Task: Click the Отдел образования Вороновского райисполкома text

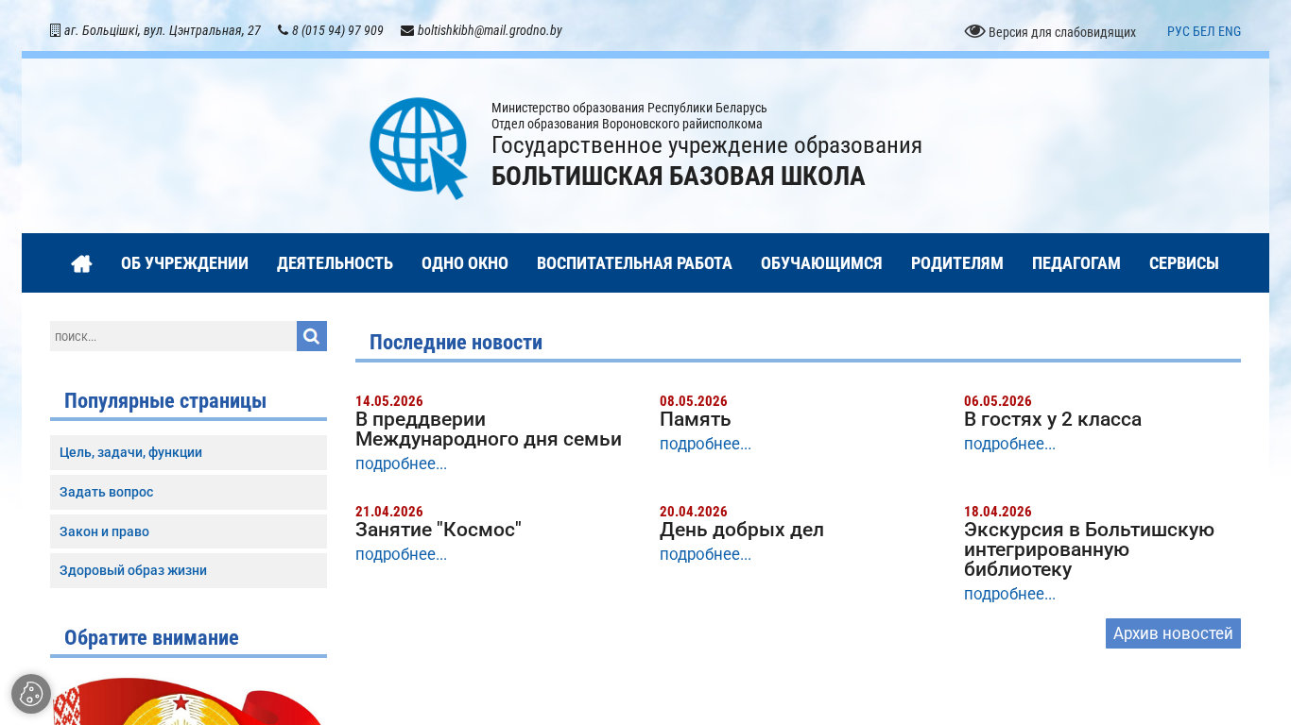Action: point(627,124)
